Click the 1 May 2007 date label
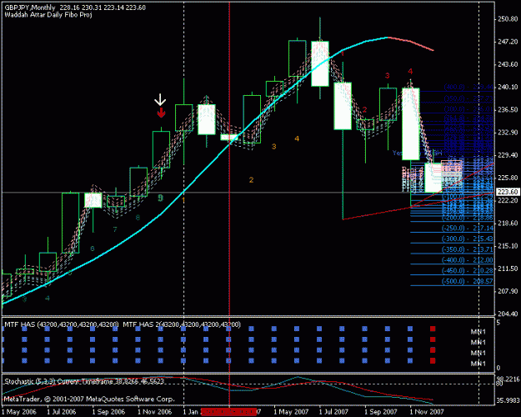 point(291,412)
